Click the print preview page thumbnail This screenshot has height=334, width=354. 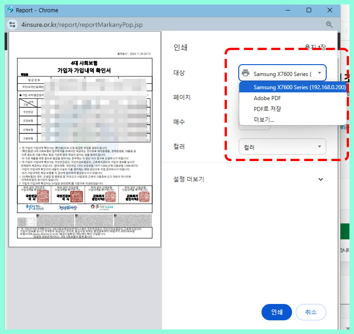click(85, 139)
